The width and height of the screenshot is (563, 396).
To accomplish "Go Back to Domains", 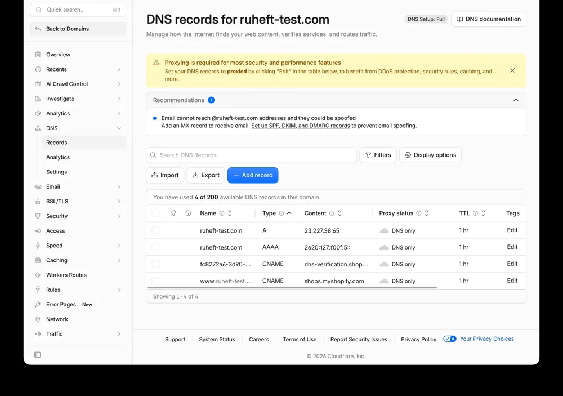I will pyautogui.click(x=78, y=29).
